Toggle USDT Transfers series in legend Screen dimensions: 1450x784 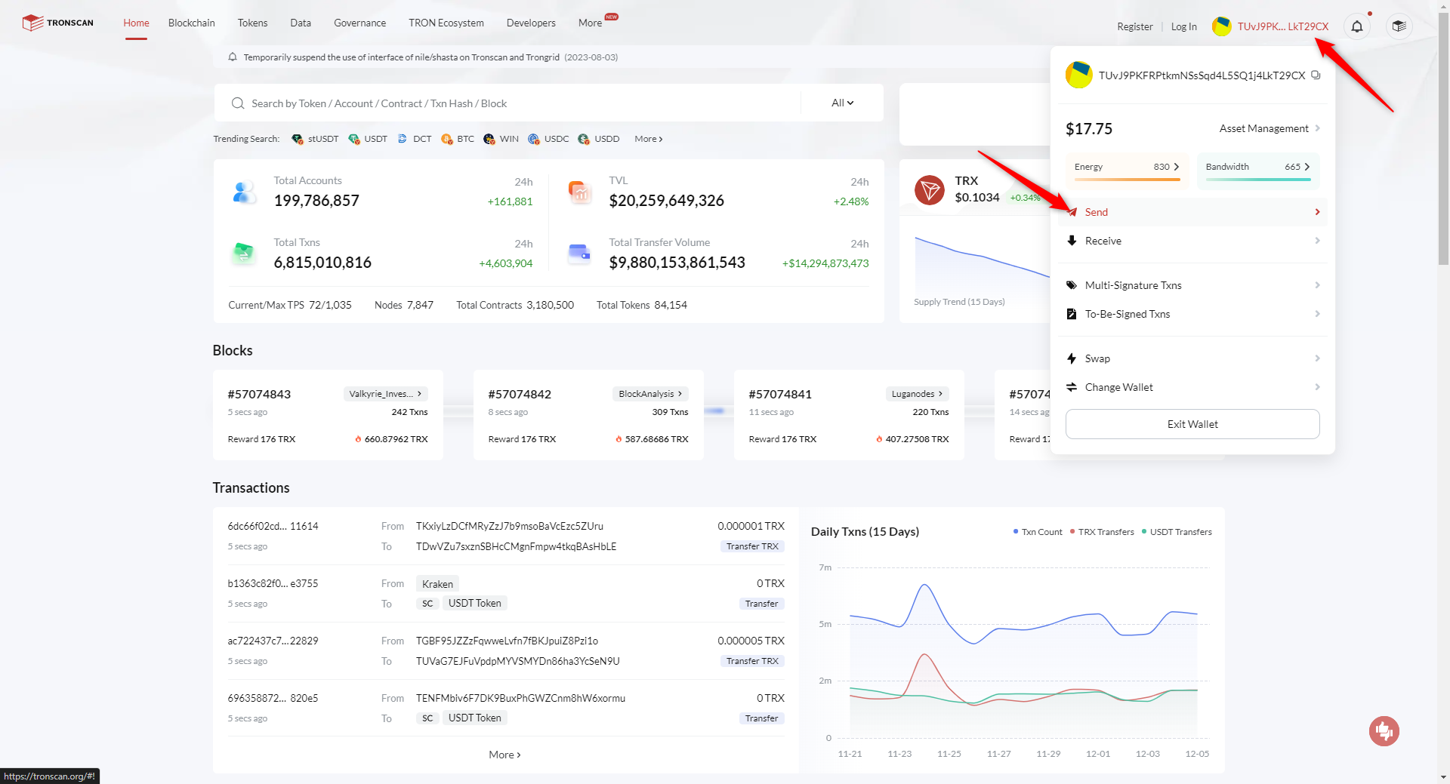click(x=1177, y=532)
